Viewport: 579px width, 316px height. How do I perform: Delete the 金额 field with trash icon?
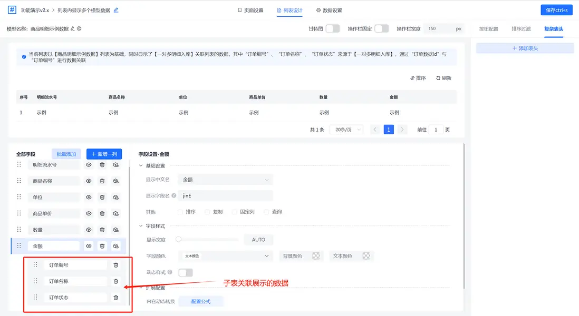click(102, 246)
